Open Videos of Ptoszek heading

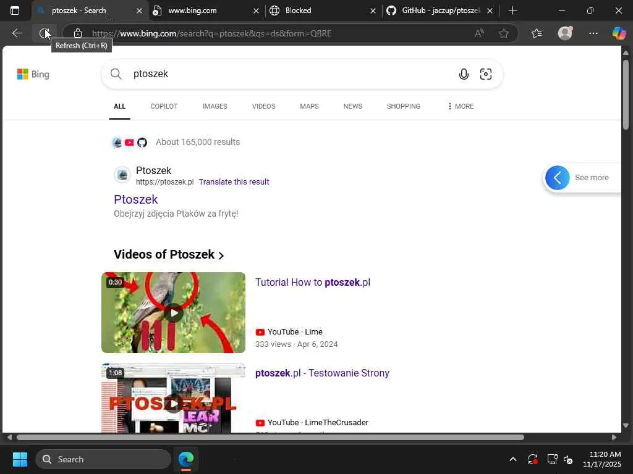tap(169, 255)
